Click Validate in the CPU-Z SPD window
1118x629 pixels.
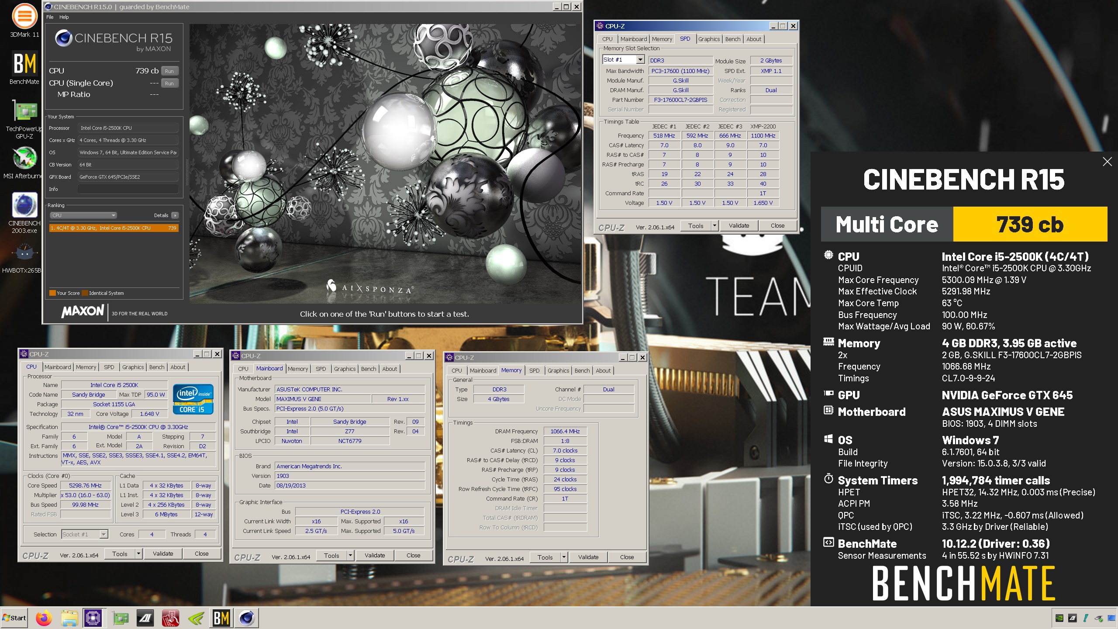739,226
